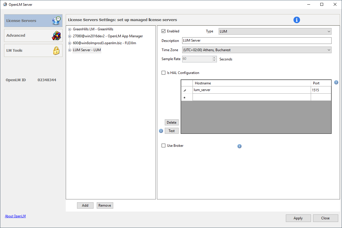This screenshot has width=342, height=228.
Task: Click the globe clock icon on License Servers
Action: coord(56,21)
